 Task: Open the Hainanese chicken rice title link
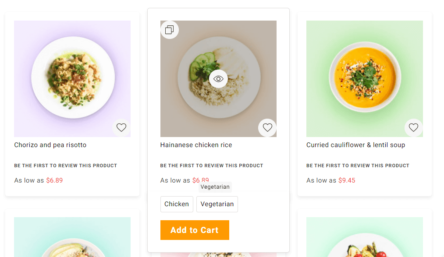click(196, 145)
